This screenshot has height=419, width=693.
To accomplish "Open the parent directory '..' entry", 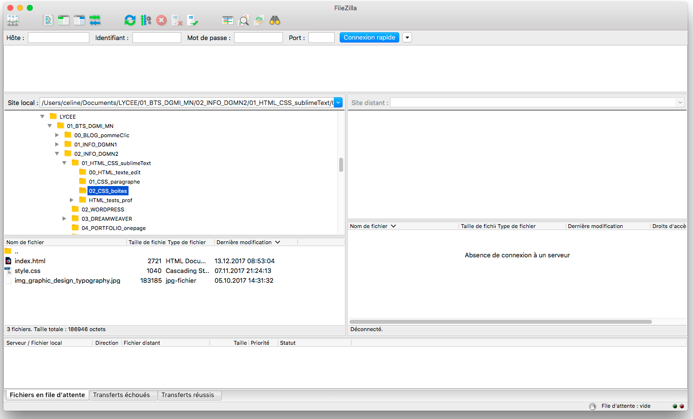I will click(17, 251).
